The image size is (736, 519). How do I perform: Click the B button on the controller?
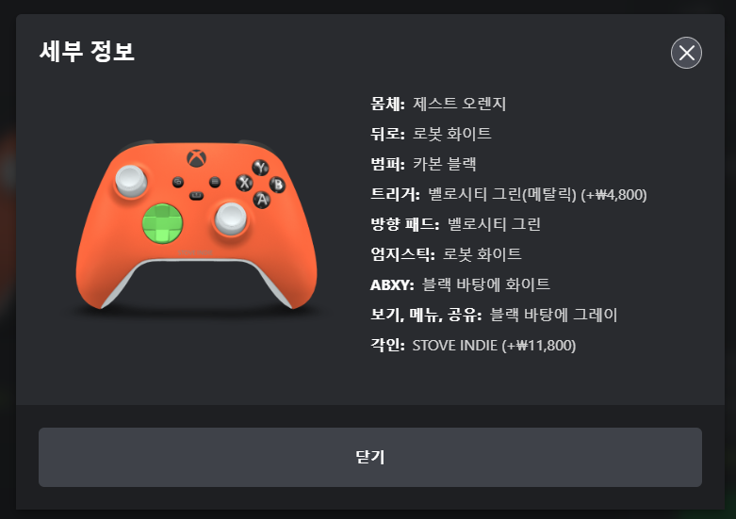pyautogui.click(x=277, y=185)
